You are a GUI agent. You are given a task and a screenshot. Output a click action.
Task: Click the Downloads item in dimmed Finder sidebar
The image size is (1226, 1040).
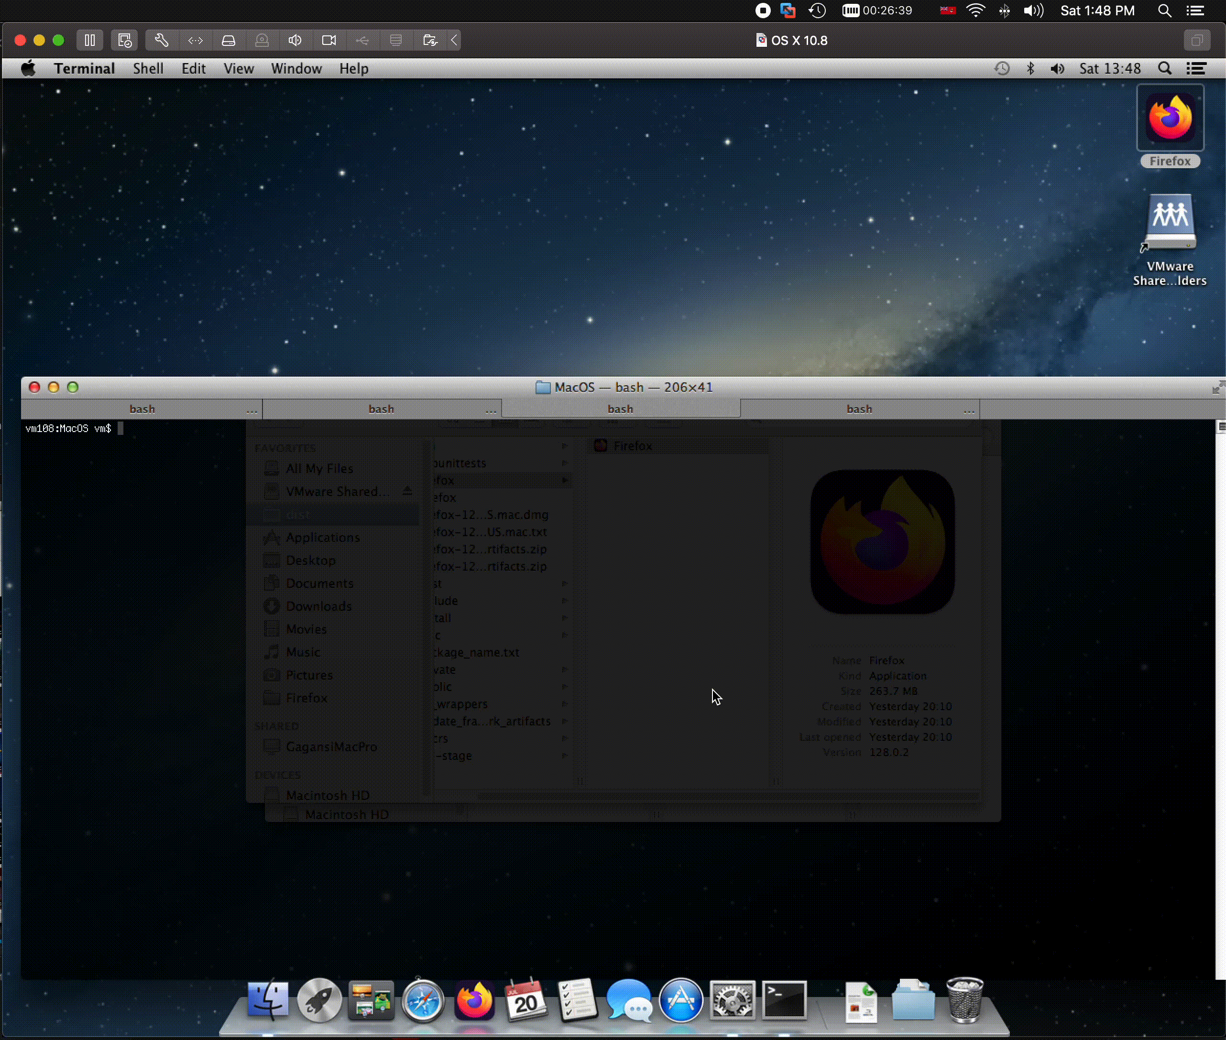pos(318,606)
